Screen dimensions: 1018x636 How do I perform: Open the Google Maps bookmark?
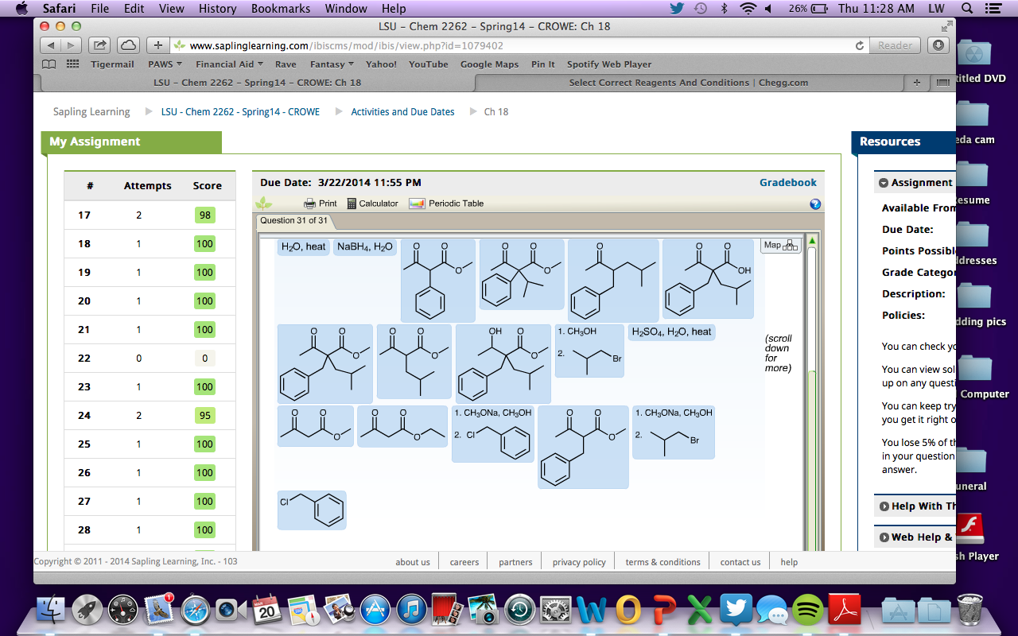pos(489,64)
